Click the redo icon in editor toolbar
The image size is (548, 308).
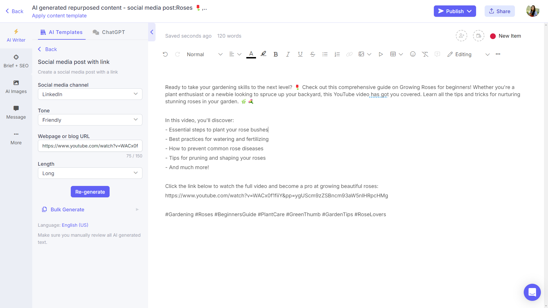(177, 54)
